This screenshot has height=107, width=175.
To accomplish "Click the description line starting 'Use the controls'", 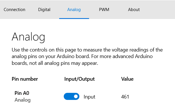I will tap(87, 50).
